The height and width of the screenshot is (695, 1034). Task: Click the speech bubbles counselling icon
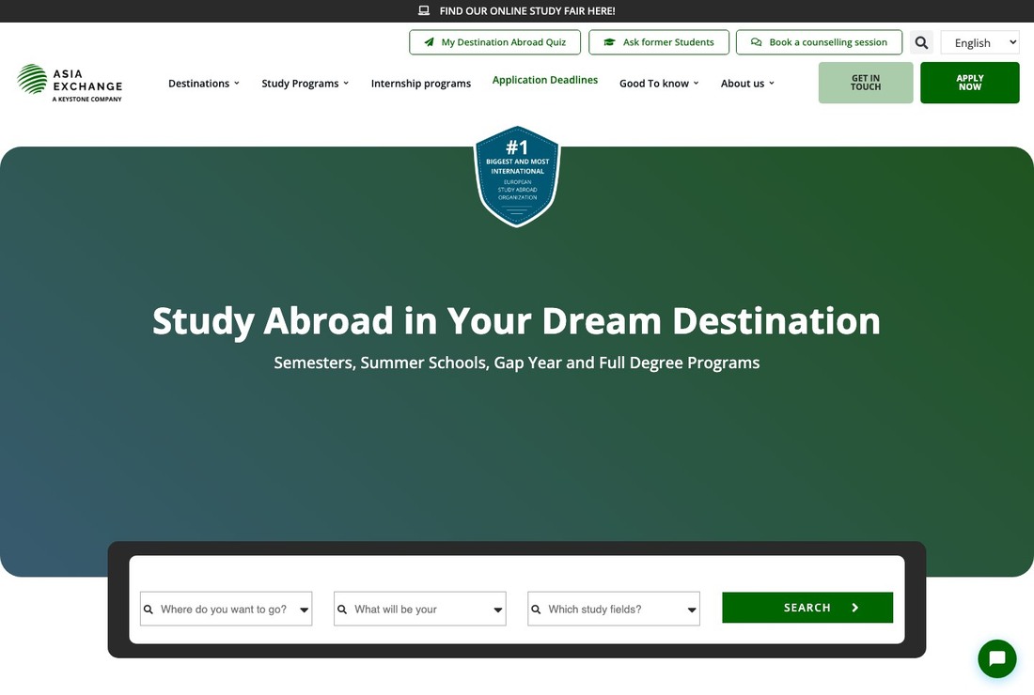pos(757,42)
